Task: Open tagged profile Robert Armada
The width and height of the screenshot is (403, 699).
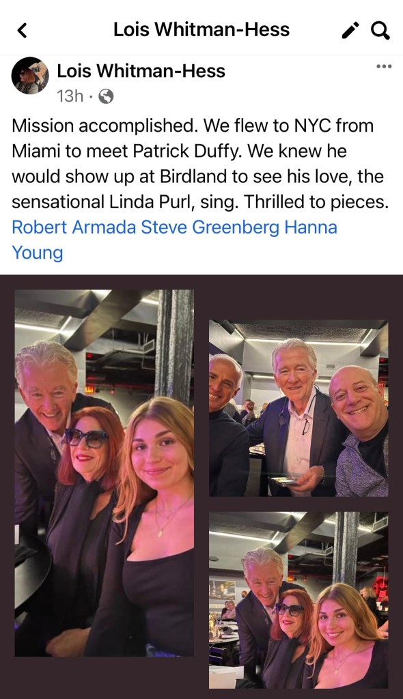Action: (x=74, y=227)
